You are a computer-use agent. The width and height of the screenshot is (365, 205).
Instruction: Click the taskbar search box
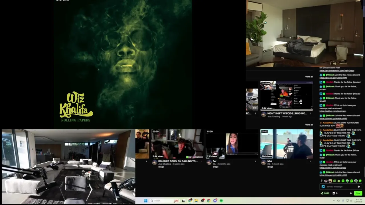(165, 201)
